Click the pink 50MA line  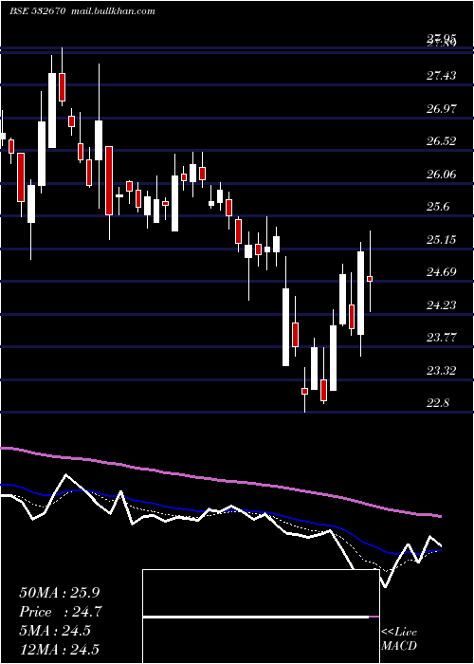pos(220,480)
